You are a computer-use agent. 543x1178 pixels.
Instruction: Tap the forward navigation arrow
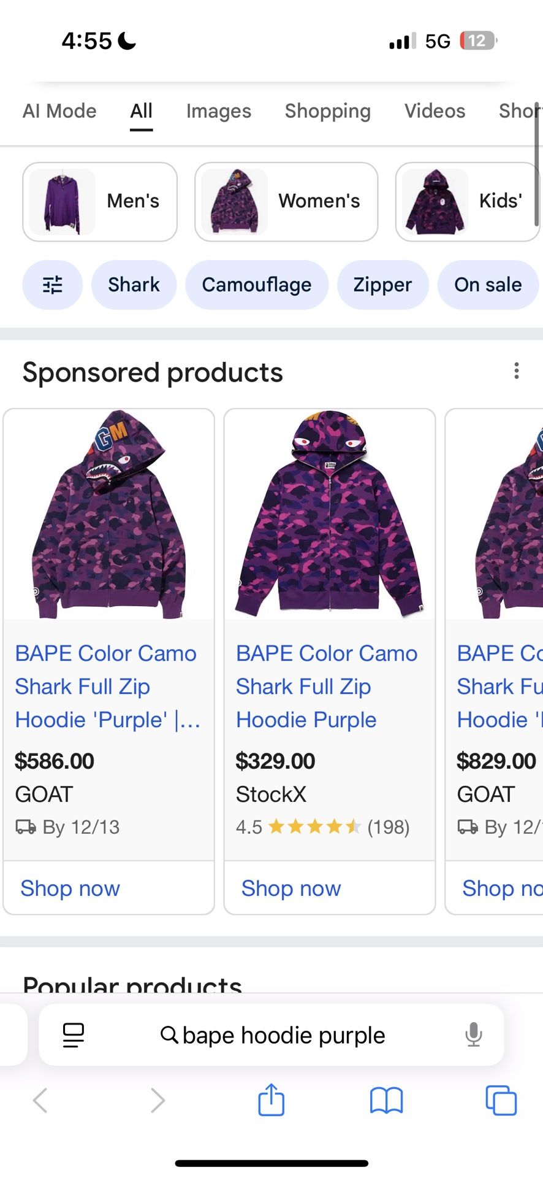[158, 1100]
